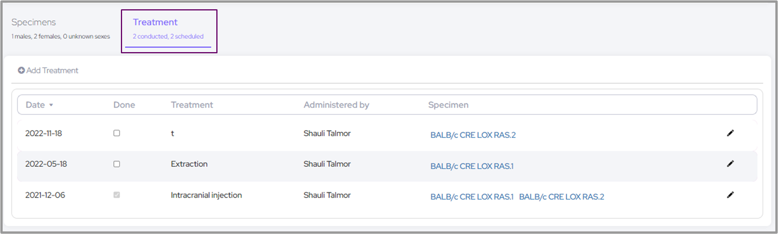Viewport: 778px width, 234px height.
Task: Open BALB/c CRE LOX RAS.2 in injection row
Action: pyautogui.click(x=561, y=197)
